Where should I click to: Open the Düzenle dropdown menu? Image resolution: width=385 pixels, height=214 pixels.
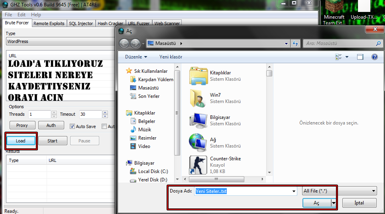[136, 57]
